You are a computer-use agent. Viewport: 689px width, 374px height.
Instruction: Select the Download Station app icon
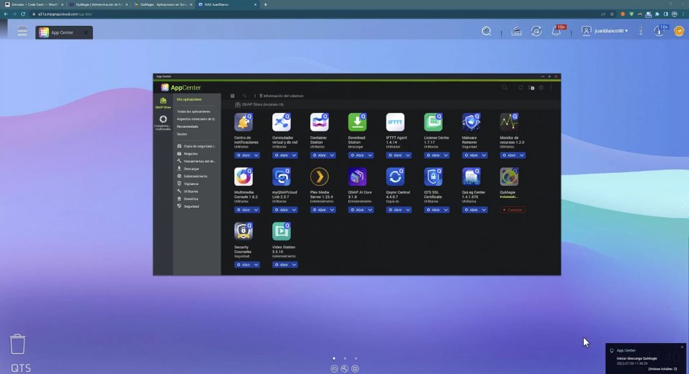[357, 122]
